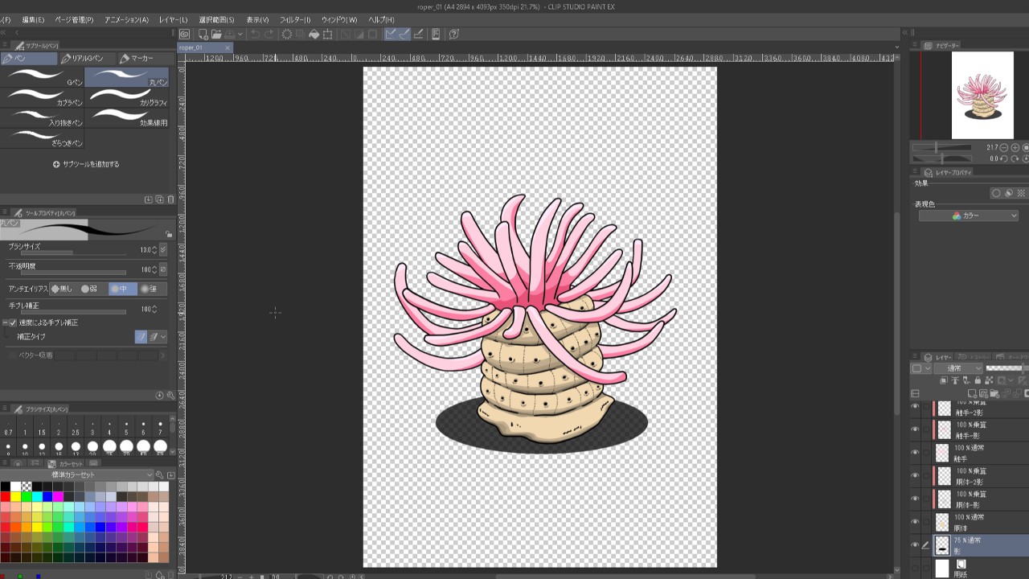Hide the 触手 layer
Image resolution: width=1029 pixels, height=579 pixels.
click(x=915, y=453)
